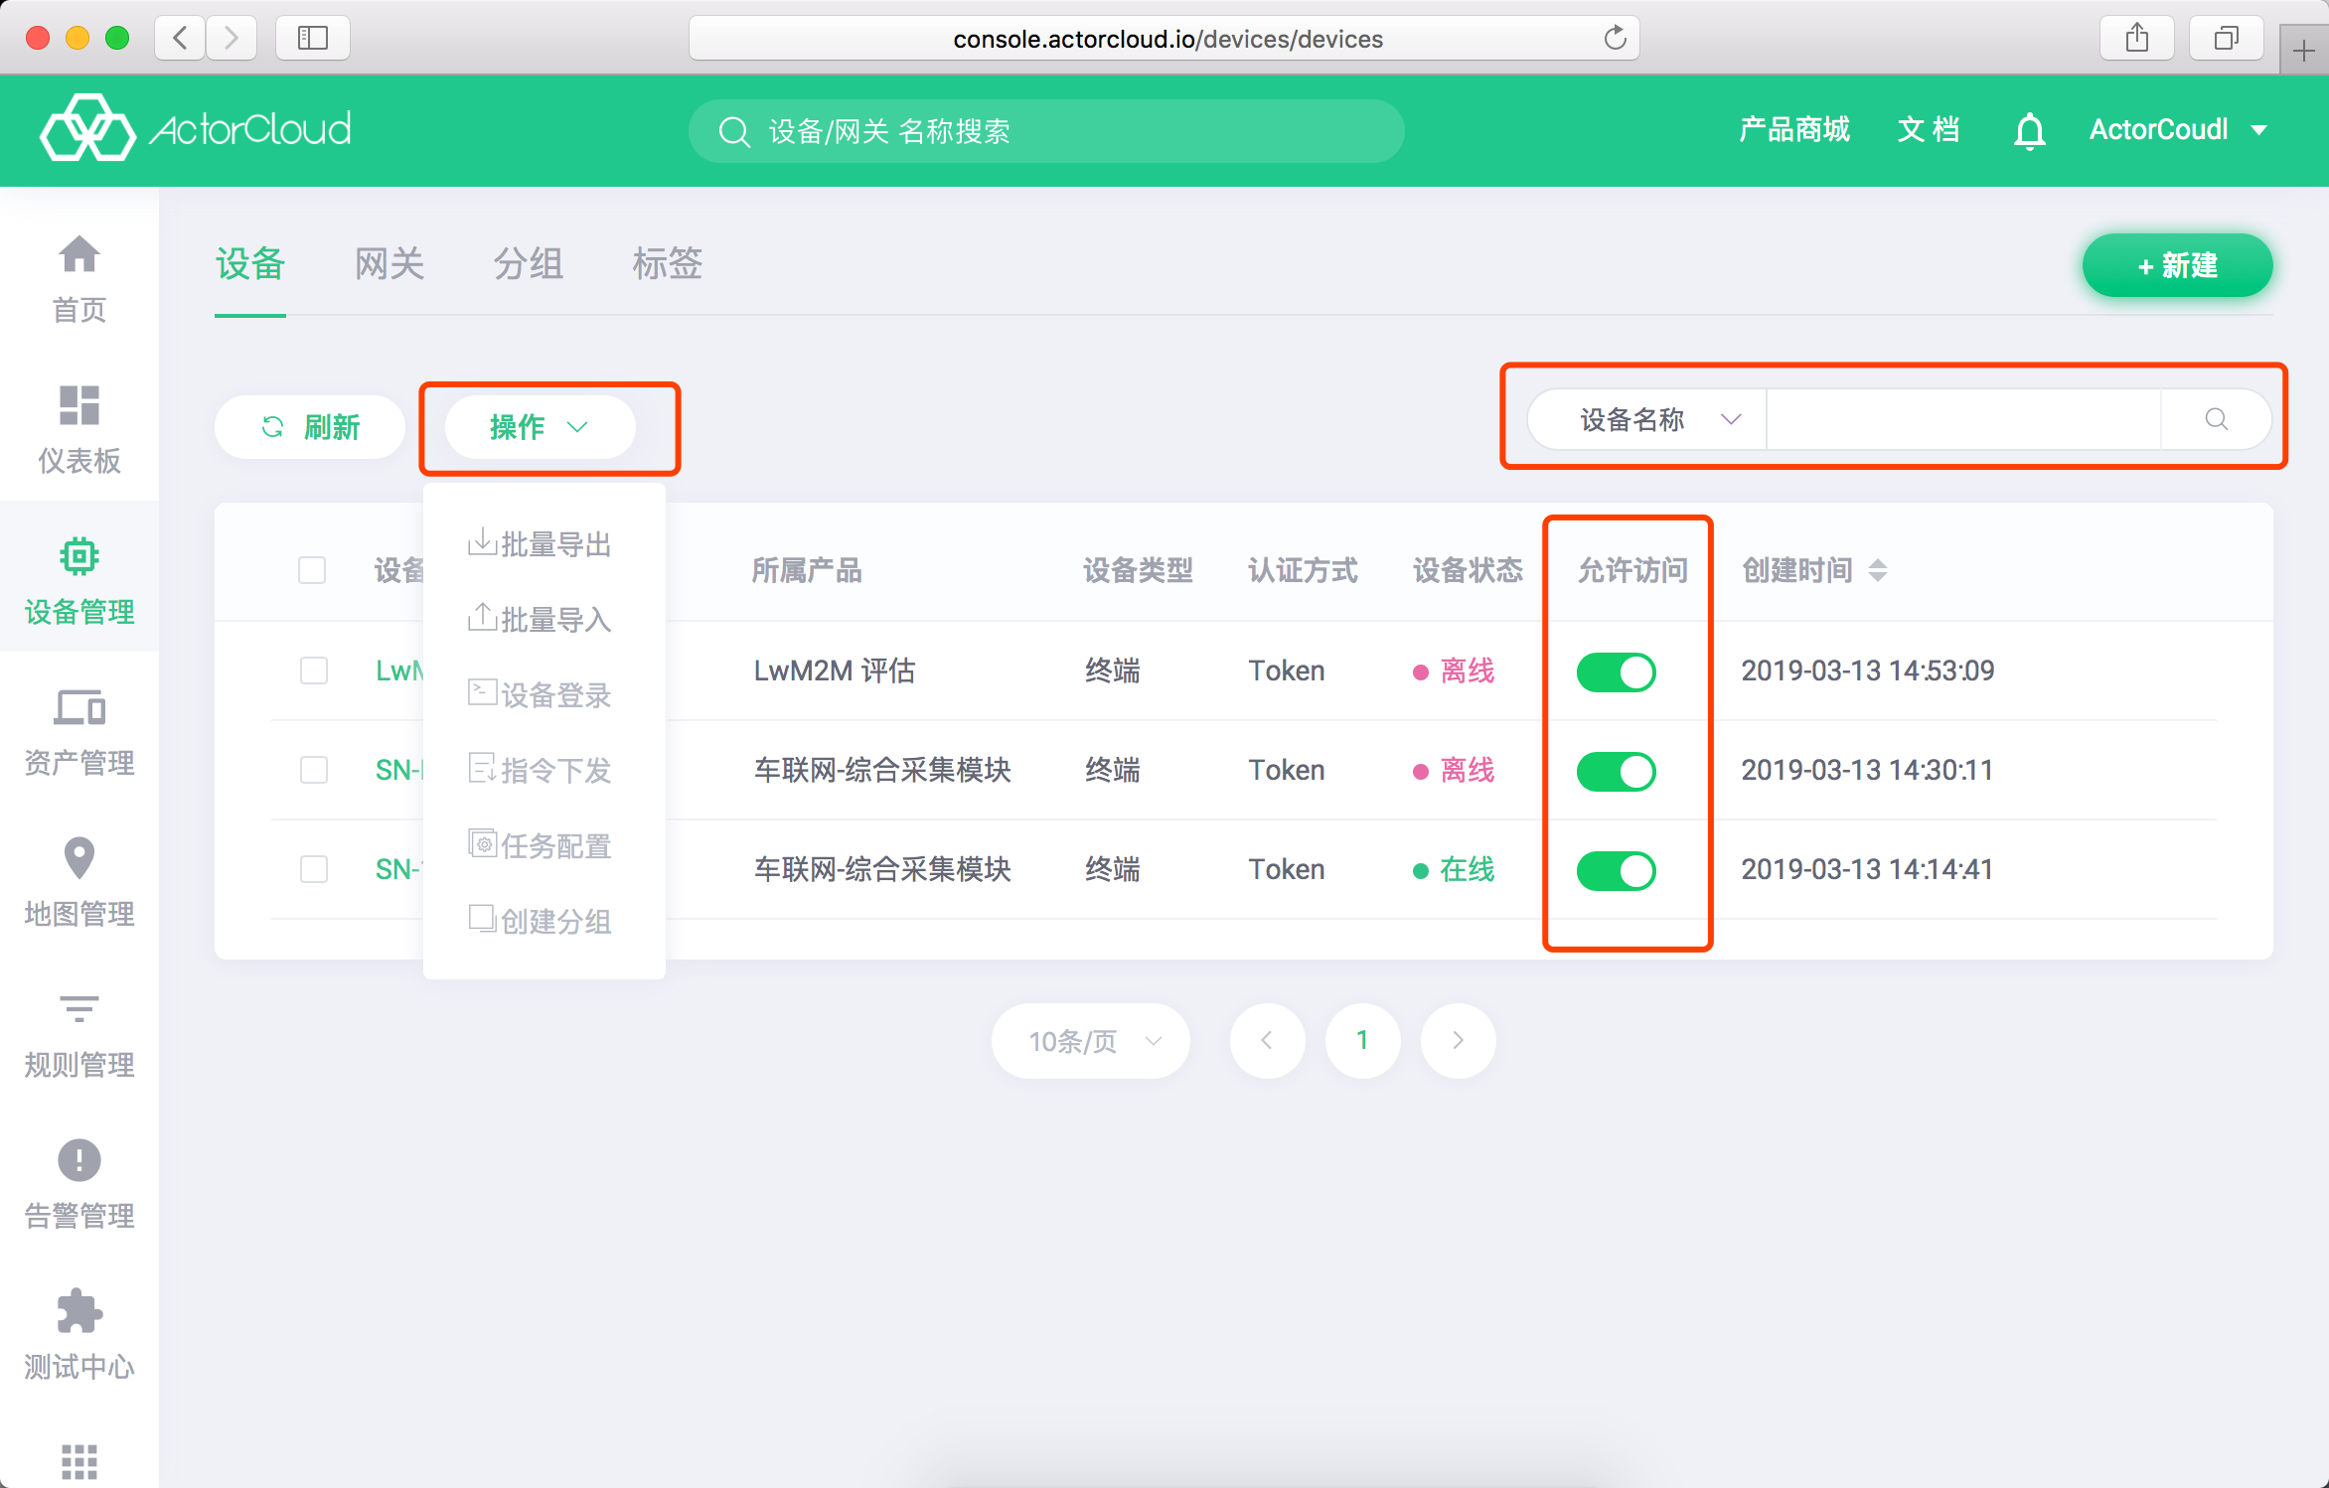This screenshot has height=1488, width=2329.
Task: Toggle 允许访问 switch for the 在线 row
Action: pyautogui.click(x=1617, y=871)
